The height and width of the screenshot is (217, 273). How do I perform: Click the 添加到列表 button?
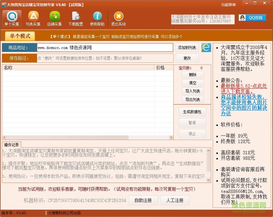coord(187,48)
